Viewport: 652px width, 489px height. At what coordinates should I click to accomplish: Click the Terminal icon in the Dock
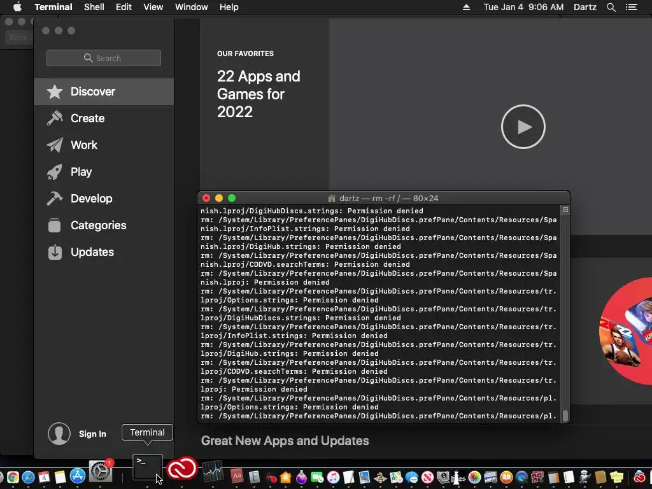click(x=148, y=467)
